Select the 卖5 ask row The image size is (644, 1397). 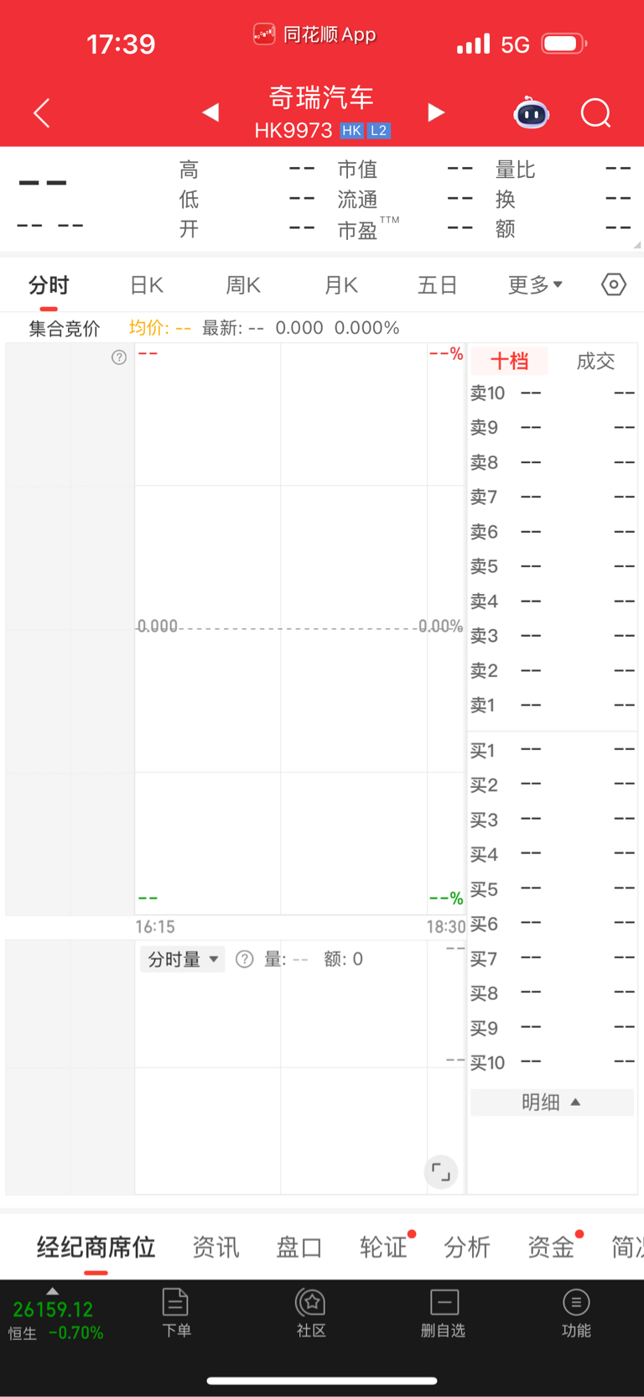pyautogui.click(x=552, y=566)
